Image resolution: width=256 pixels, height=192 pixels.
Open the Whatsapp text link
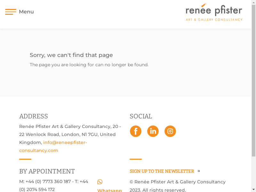coord(109,190)
